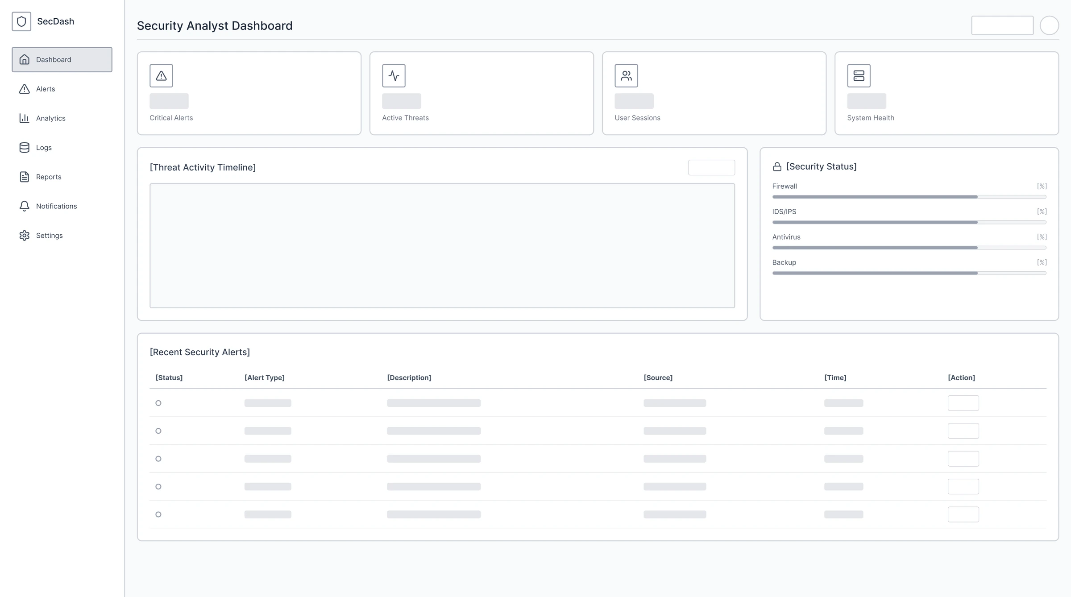Click the fourth alert row action button
The height and width of the screenshot is (597, 1071).
coord(963,486)
